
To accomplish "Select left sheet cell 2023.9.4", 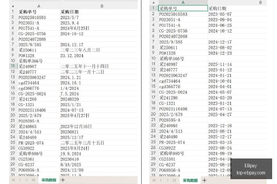I will [98, 23].
